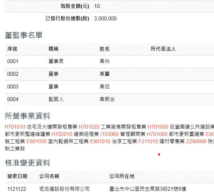Click the change date 1121122
214x192 pixels.
(x=17, y=189)
